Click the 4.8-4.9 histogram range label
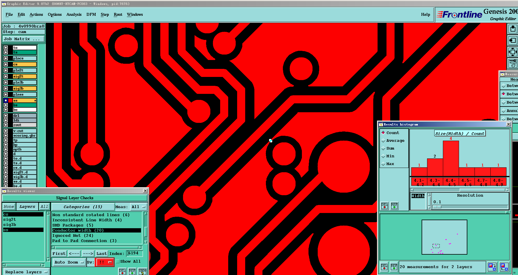The width and height of the screenshot is (518, 275). 498,182
